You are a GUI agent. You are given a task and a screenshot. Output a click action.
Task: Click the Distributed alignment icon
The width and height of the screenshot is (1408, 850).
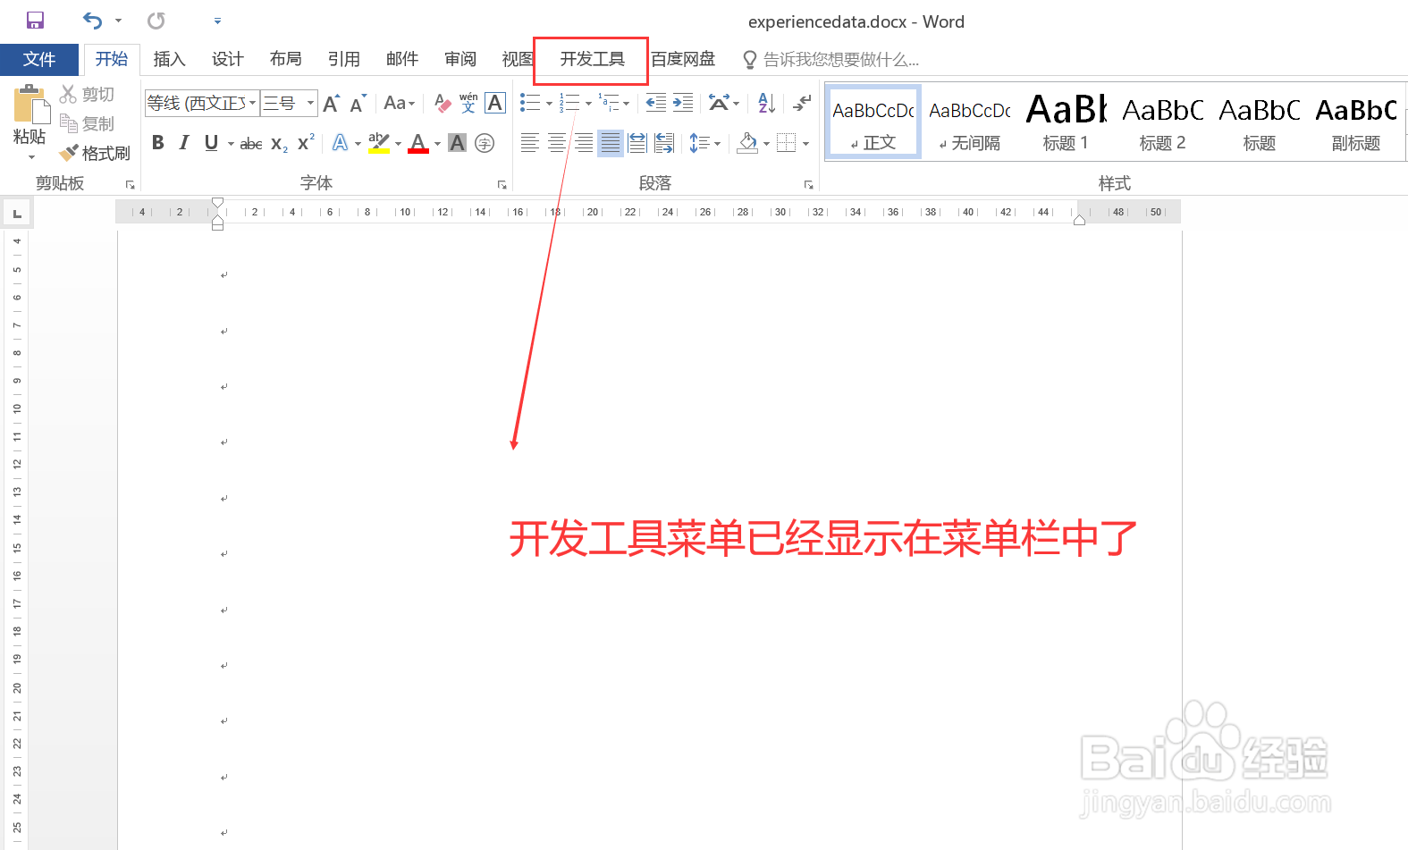click(x=637, y=143)
